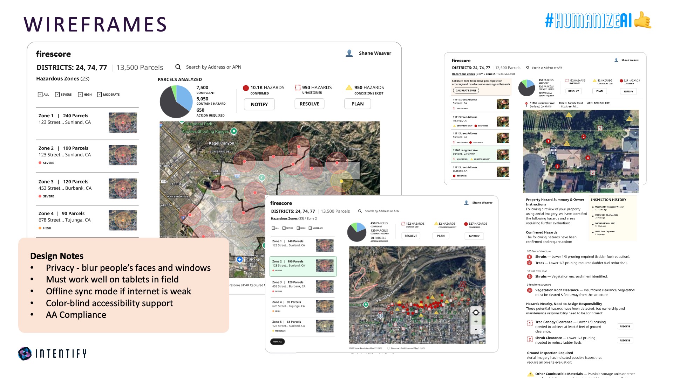The image size is (673, 378).
Task: Click the search magnifier in the Zone 2 wireframe
Action: point(360,211)
